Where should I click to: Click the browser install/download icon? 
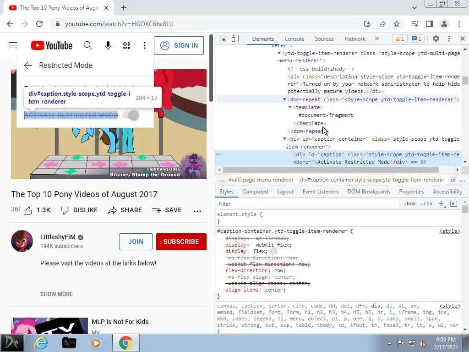[367, 24]
